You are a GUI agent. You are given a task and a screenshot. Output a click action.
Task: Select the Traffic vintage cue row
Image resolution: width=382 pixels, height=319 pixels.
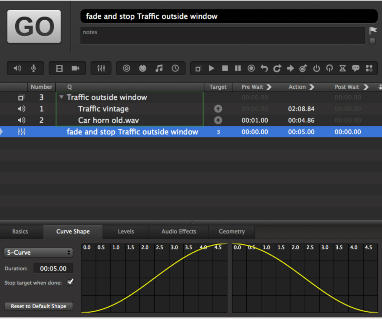coord(191,109)
